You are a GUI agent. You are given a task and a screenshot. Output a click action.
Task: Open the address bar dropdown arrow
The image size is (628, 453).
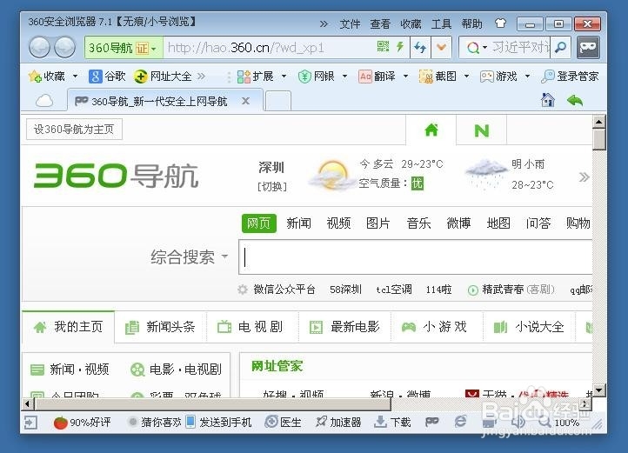pos(441,48)
